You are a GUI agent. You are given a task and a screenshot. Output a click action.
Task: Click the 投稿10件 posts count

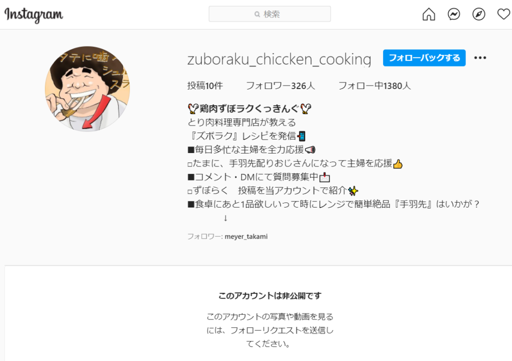point(205,86)
